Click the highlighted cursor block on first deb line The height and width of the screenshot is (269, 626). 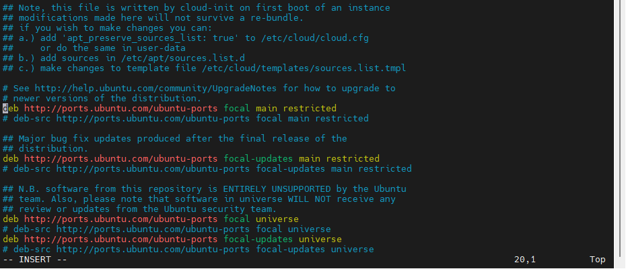tap(5, 108)
